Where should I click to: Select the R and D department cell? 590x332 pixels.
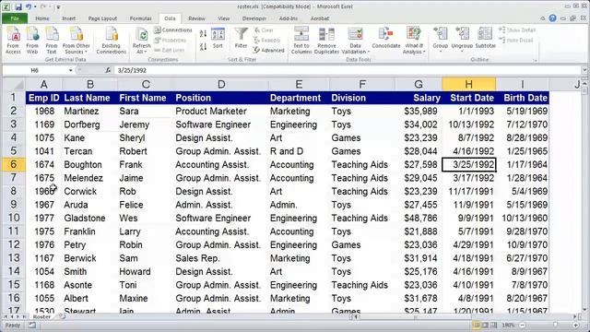(x=299, y=151)
